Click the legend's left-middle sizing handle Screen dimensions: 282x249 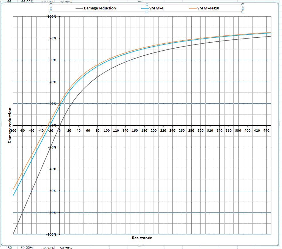tap(51, 8)
